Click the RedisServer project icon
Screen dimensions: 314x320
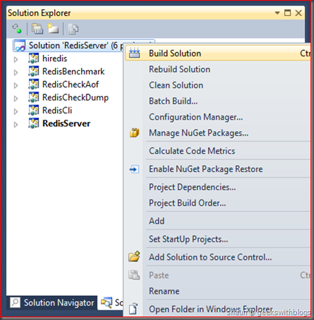[x=34, y=123]
